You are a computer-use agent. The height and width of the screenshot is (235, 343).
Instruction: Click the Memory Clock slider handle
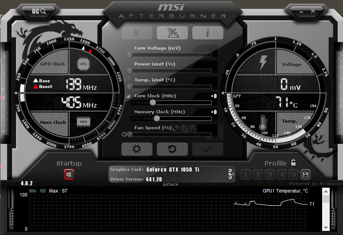(156, 118)
